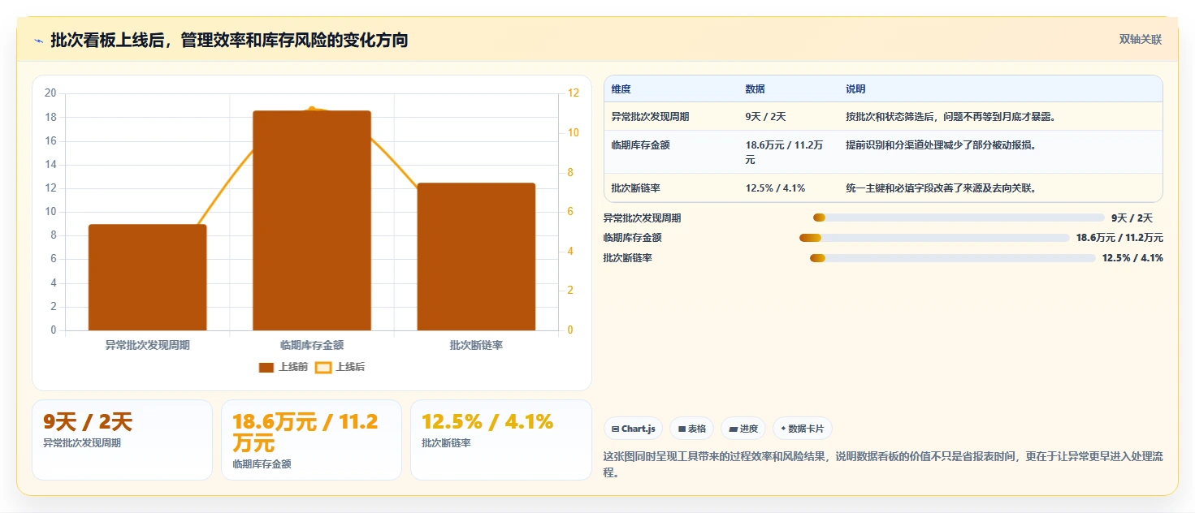Toggle the 上线后 legend entry
Viewport: 1195px width, 513px height.
pos(340,367)
